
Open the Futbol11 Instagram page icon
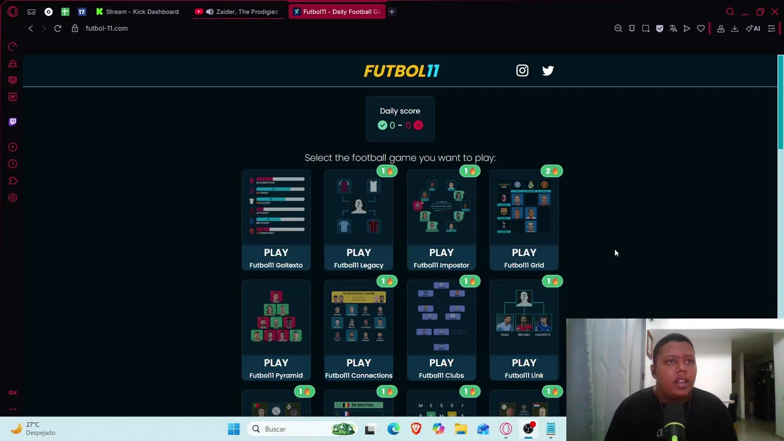coord(522,70)
